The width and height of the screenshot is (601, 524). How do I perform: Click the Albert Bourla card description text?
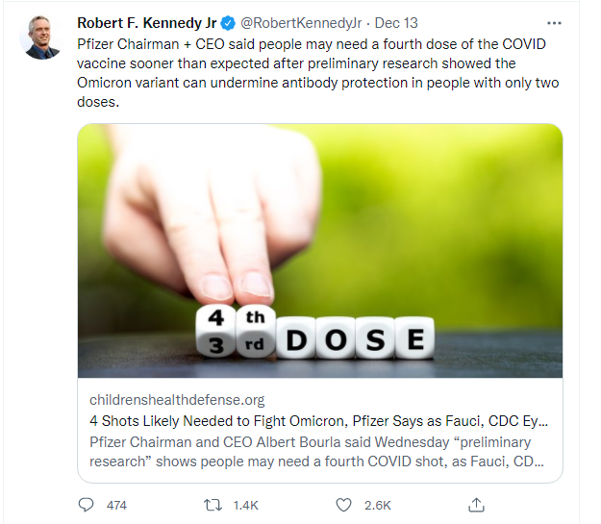[x=316, y=452]
